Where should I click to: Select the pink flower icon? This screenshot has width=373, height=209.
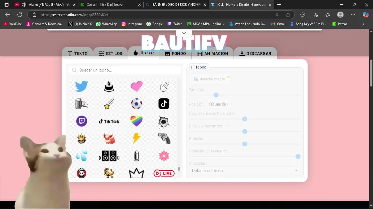pos(164,156)
